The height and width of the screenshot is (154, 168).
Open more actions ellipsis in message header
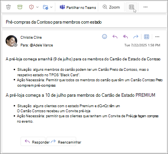157,37
